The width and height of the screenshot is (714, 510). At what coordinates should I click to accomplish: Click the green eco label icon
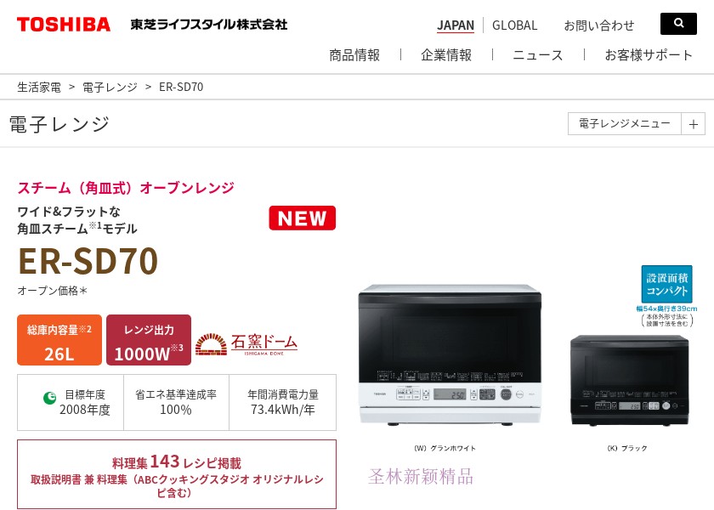pyautogui.click(x=49, y=398)
